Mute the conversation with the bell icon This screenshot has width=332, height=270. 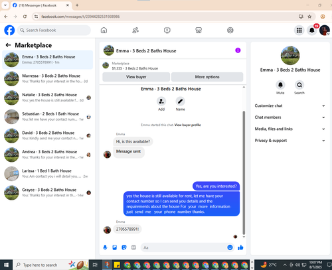point(280,85)
